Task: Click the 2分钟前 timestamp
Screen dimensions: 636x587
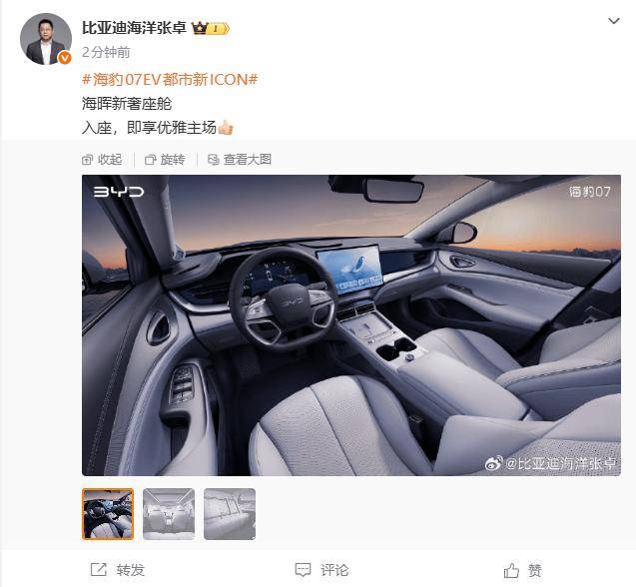Action: tap(106, 52)
